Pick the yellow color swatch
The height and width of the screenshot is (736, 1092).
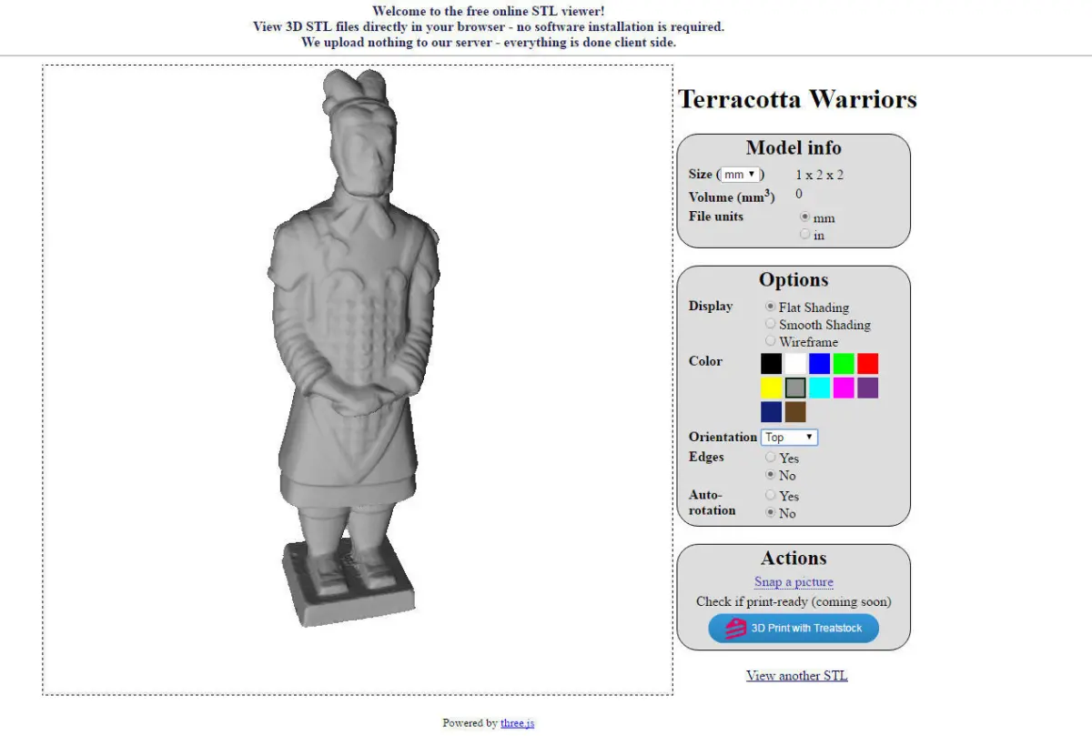click(772, 388)
